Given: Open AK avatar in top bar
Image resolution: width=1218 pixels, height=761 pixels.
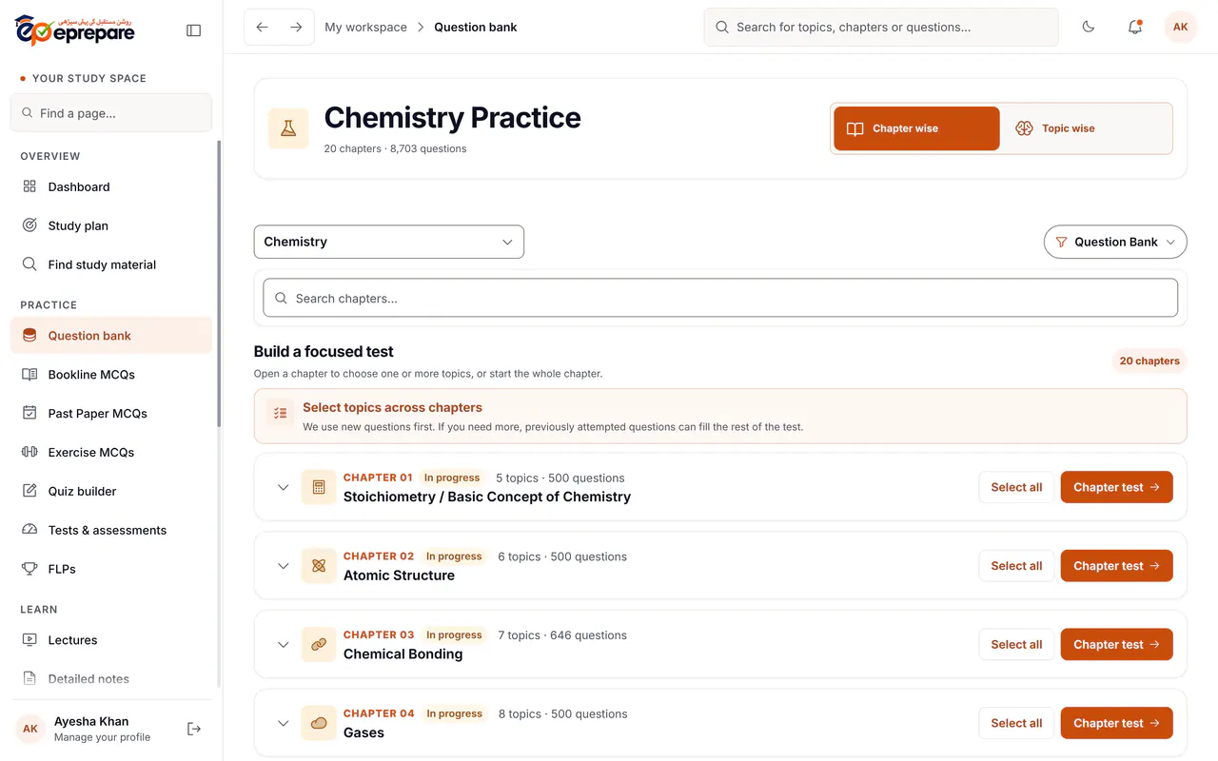Looking at the screenshot, I should pos(1181,27).
